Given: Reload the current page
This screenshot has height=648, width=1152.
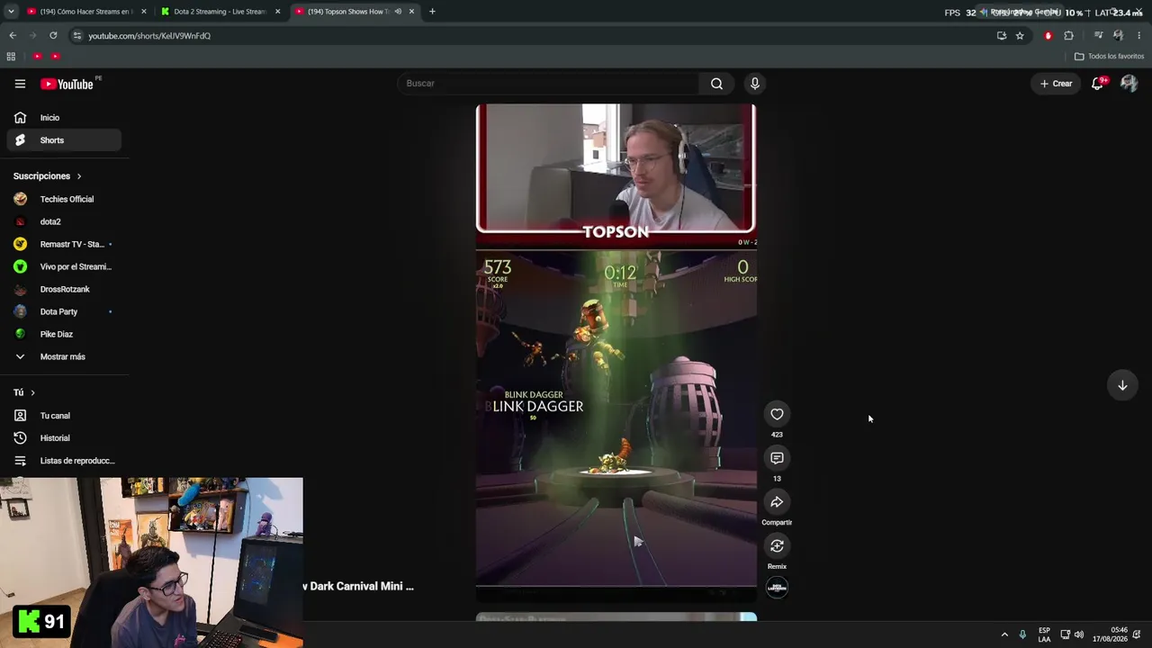Looking at the screenshot, I should tap(53, 36).
